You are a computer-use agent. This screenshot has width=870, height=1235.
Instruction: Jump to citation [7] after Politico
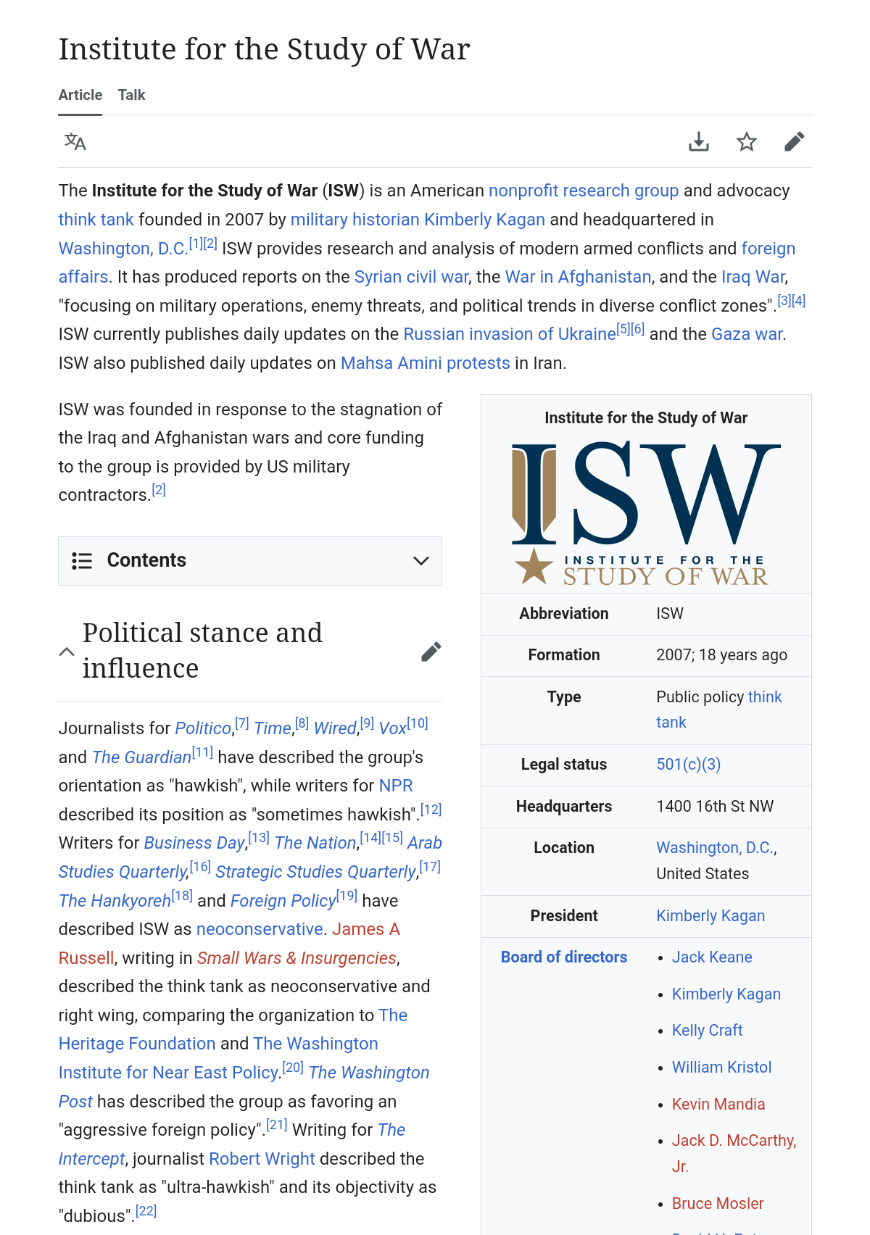(242, 723)
